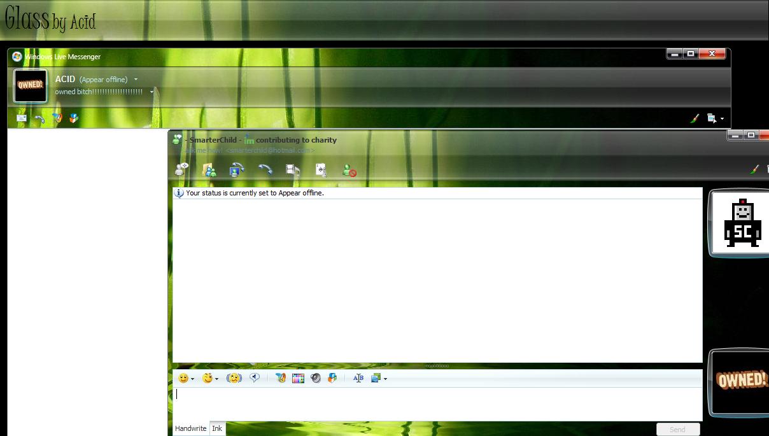Block this contact using the red block icon
Viewport: 769px width, 436px height.
point(349,170)
